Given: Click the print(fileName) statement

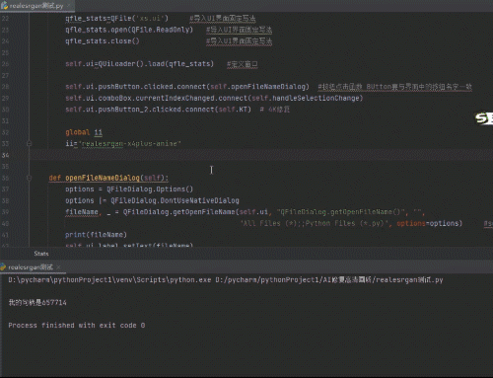Looking at the screenshot, I should coord(96,235).
